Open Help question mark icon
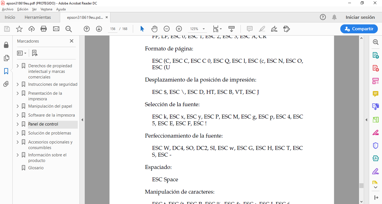 [x=323, y=17]
